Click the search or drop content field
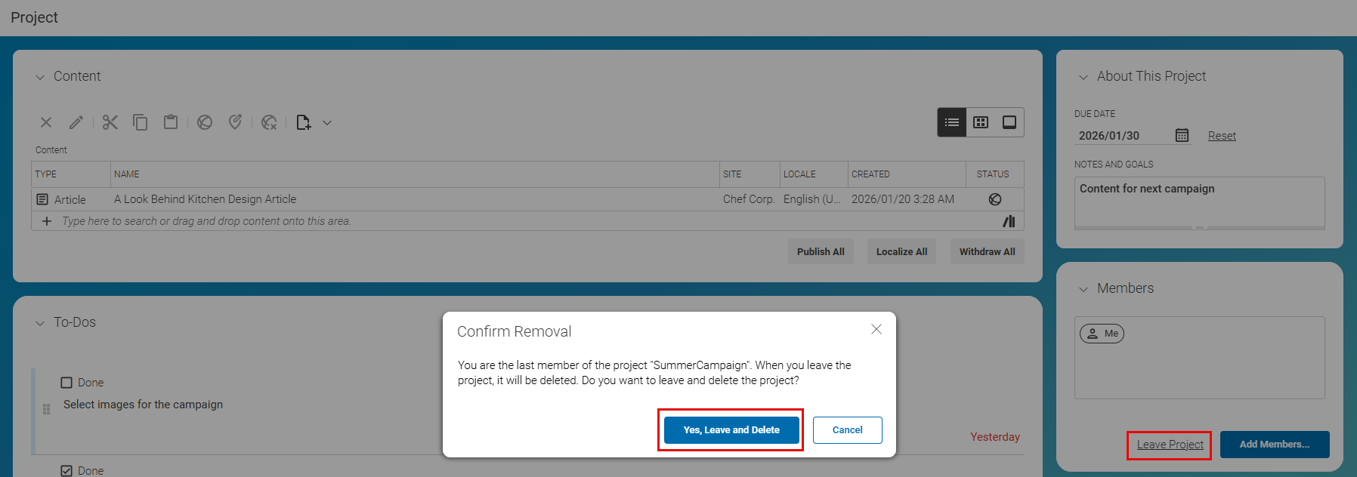The width and height of the screenshot is (1357, 477). click(529, 221)
